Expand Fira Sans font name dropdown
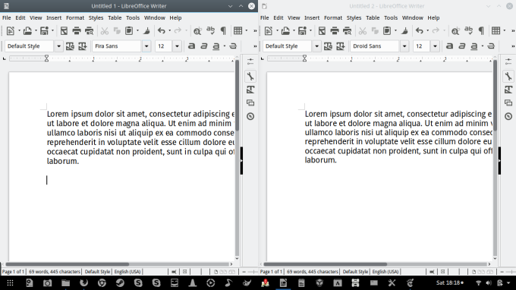Image resolution: width=516 pixels, height=290 pixels. click(146, 46)
